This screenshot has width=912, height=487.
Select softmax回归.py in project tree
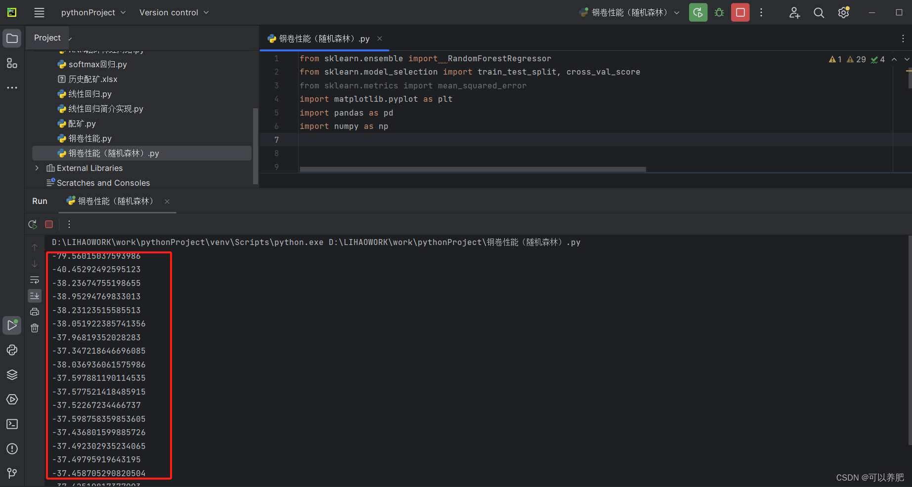pos(93,64)
